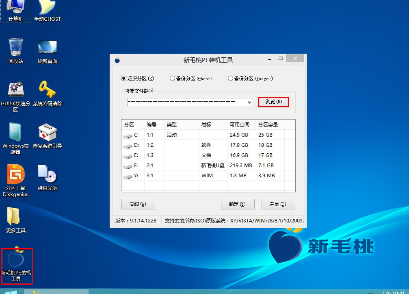This screenshot has height=294, width=409.
Task: Click the 刷新桌面 desktop icon
Action: (x=47, y=52)
